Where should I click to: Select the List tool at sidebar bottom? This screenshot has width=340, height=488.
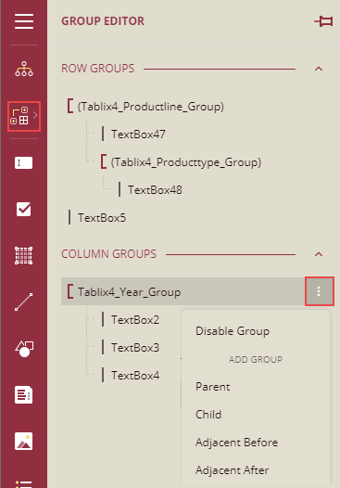point(23,484)
